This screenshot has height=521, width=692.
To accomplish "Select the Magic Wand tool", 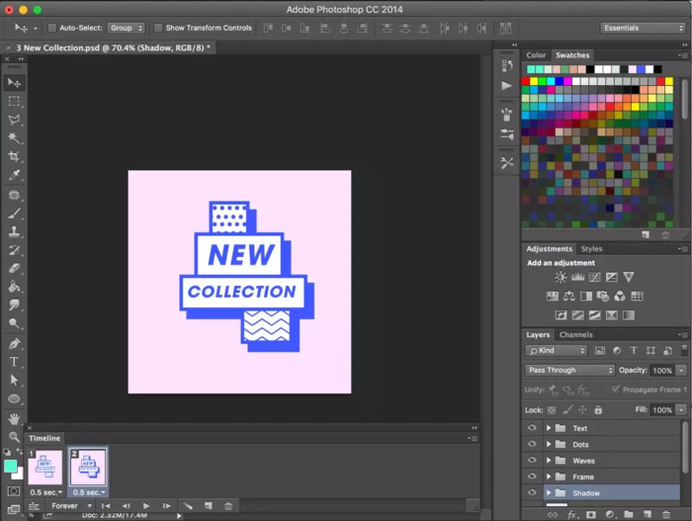I will pyautogui.click(x=14, y=137).
